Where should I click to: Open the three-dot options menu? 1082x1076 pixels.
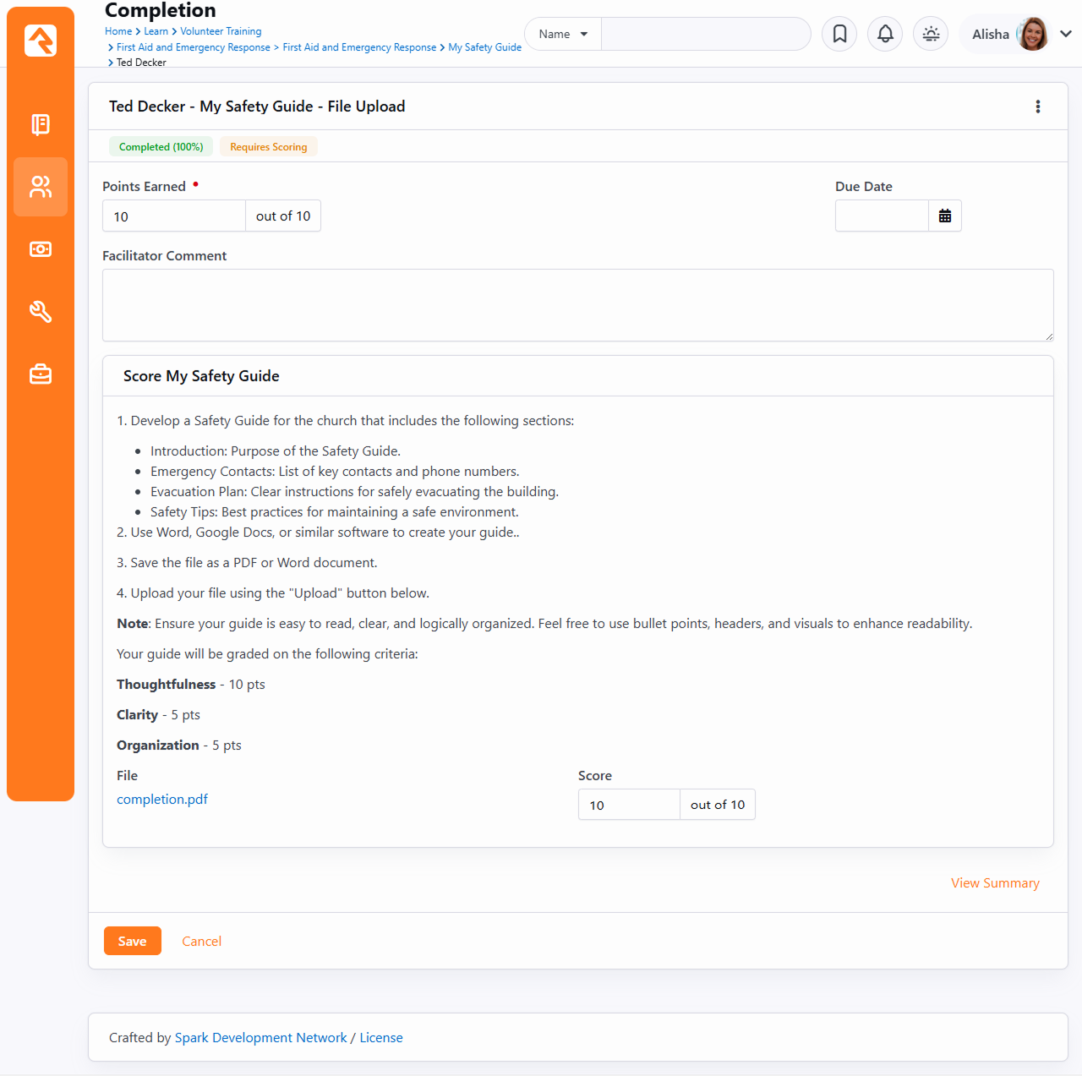coord(1038,107)
